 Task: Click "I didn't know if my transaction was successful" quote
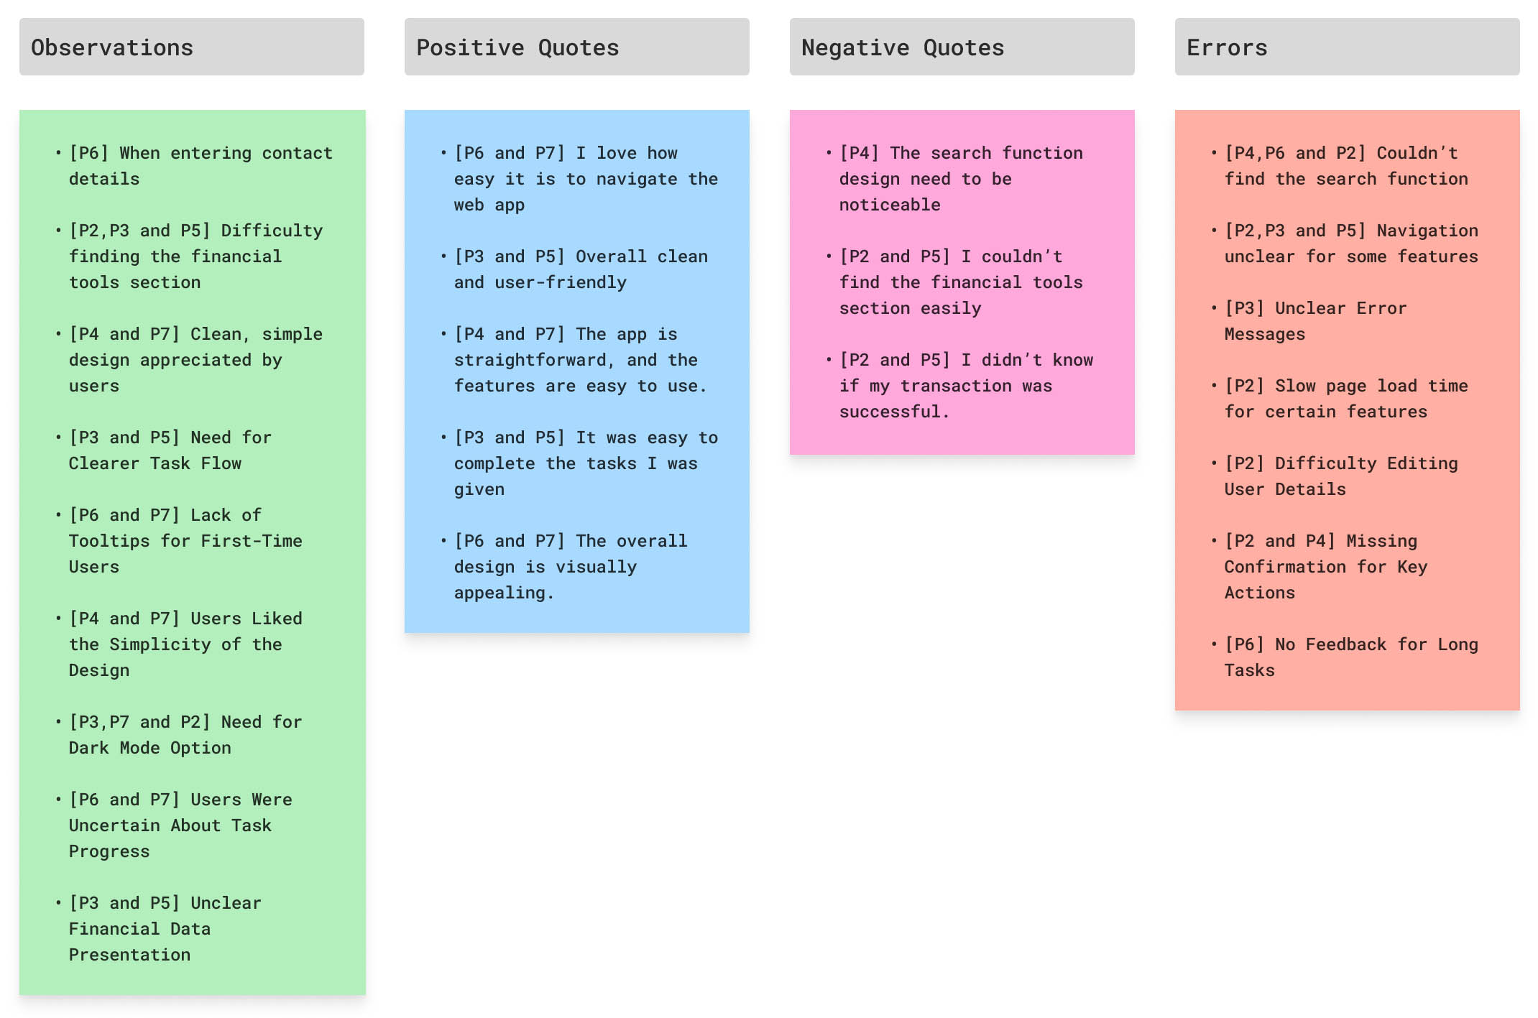(966, 386)
